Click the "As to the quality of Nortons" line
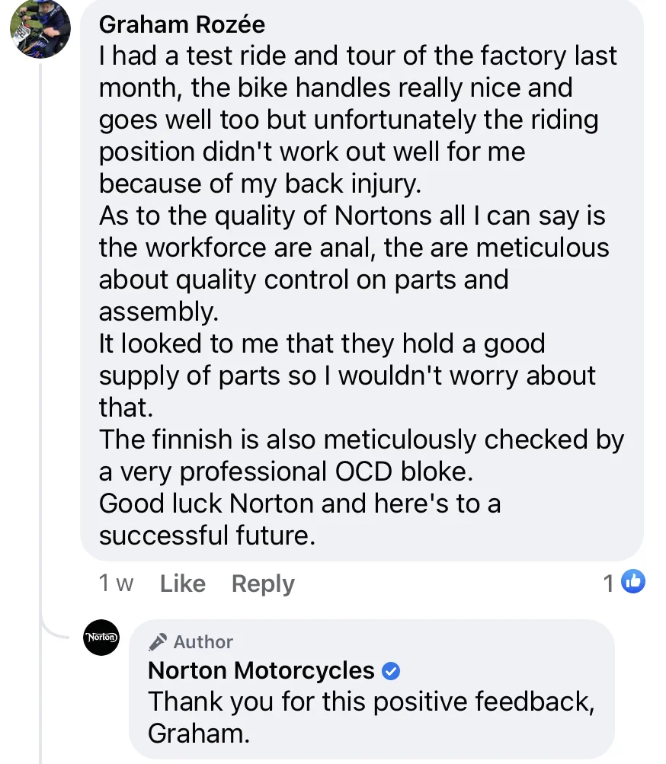This screenshot has height=764, width=666. pyautogui.click(x=352, y=216)
